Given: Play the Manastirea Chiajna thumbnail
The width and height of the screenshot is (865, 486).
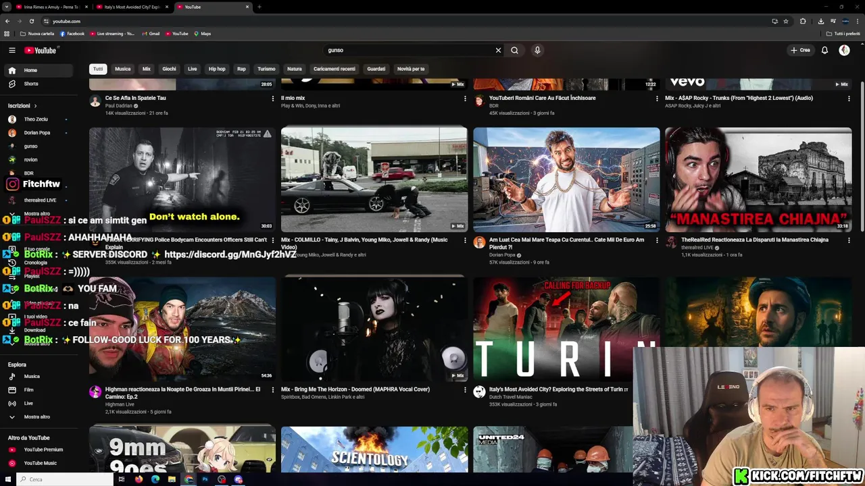Looking at the screenshot, I should point(758,180).
